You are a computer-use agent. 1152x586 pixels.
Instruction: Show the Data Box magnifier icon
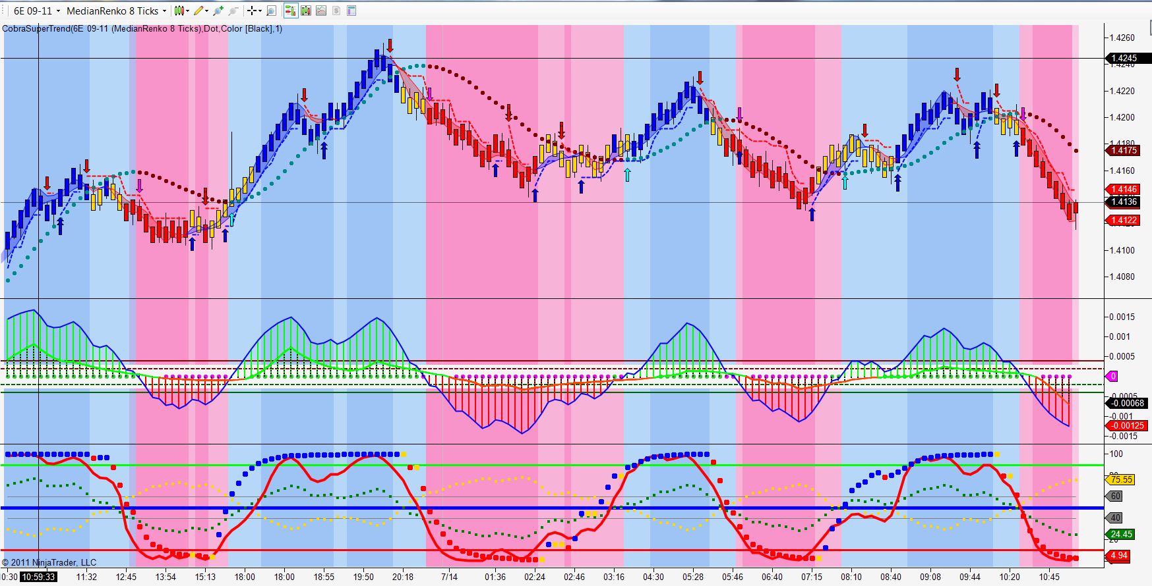point(271,11)
